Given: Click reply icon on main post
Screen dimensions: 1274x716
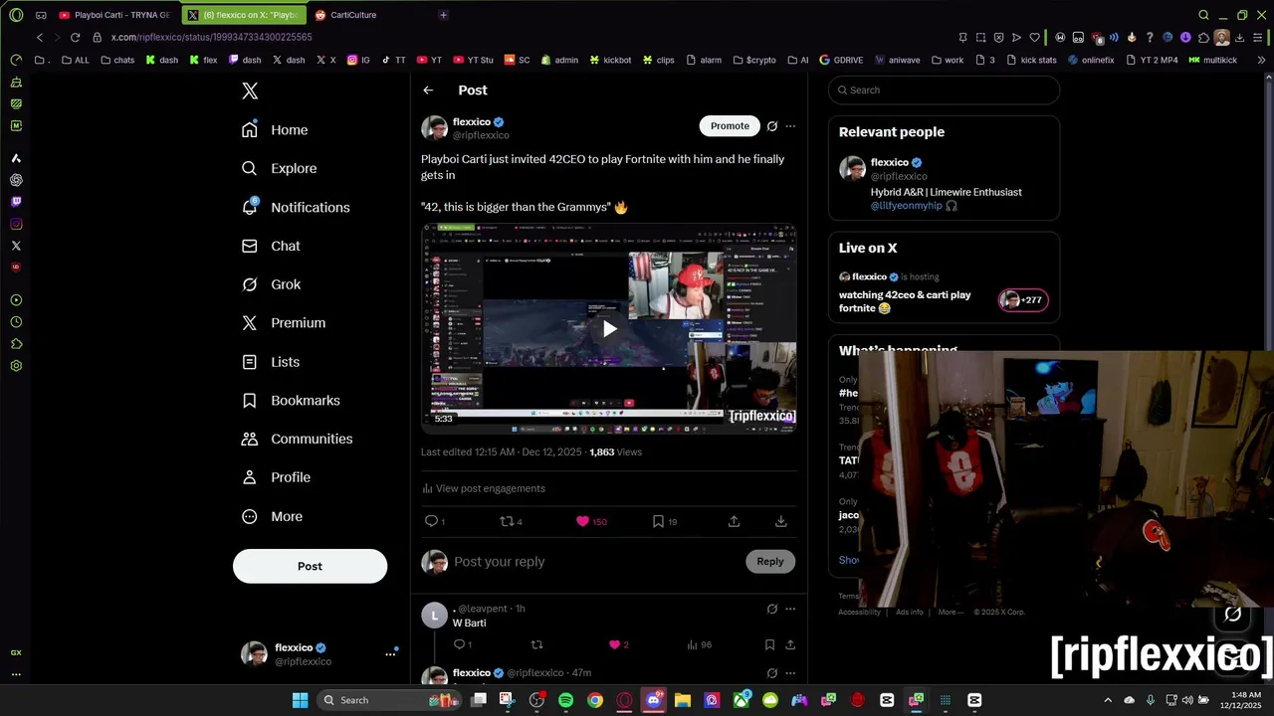Looking at the screenshot, I should [x=431, y=521].
